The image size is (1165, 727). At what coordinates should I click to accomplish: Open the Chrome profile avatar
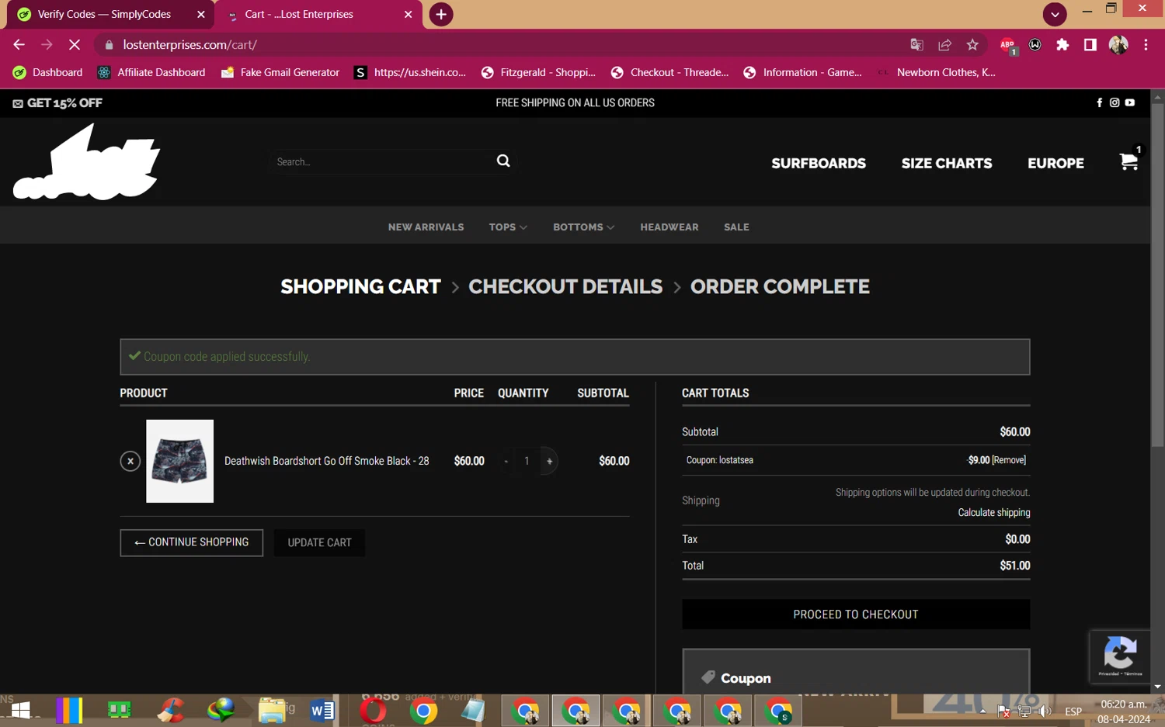pos(1118,45)
